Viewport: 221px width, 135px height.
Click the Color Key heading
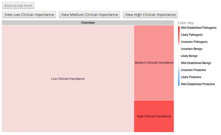point(186,23)
